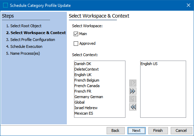Click the move-all-left double arrow icon

(133, 107)
